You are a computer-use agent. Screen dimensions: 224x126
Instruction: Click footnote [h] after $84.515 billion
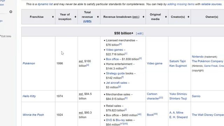[126, 98]
